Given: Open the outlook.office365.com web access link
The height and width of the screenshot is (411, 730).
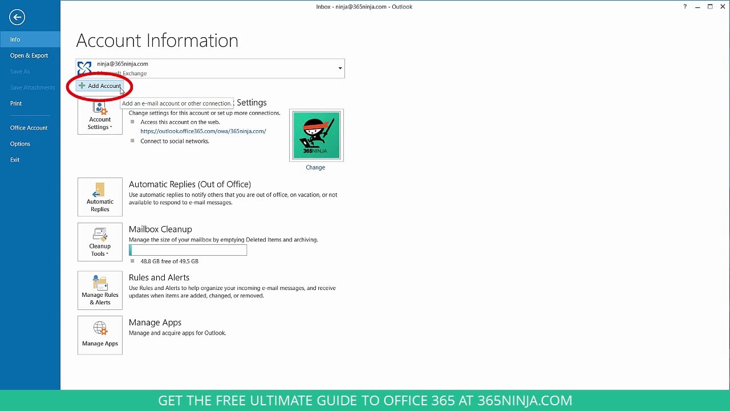Looking at the screenshot, I should 203,131.
